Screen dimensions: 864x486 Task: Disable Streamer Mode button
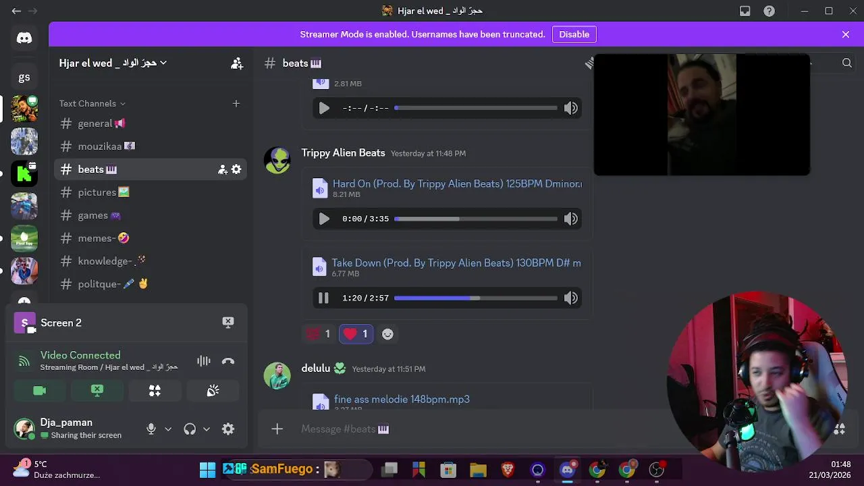tap(574, 34)
